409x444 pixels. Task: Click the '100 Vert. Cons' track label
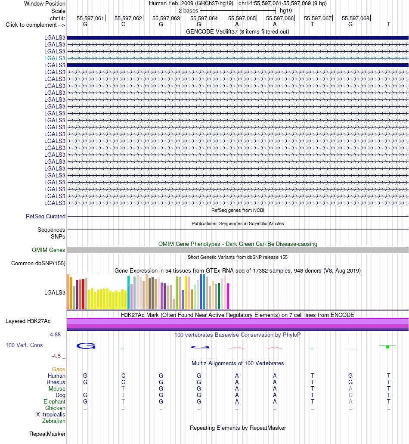pyautogui.click(x=24, y=345)
